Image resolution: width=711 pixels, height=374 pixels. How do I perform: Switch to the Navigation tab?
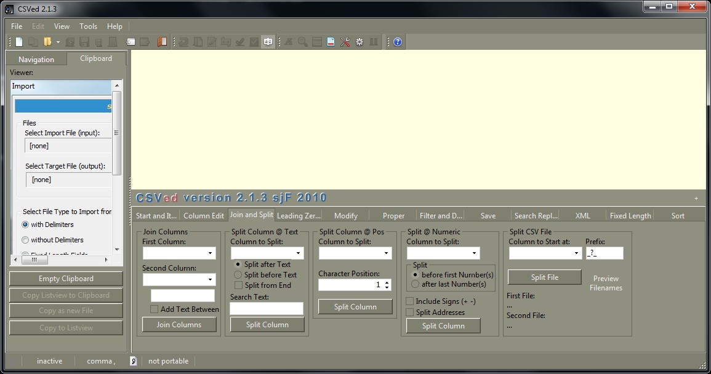(x=36, y=60)
